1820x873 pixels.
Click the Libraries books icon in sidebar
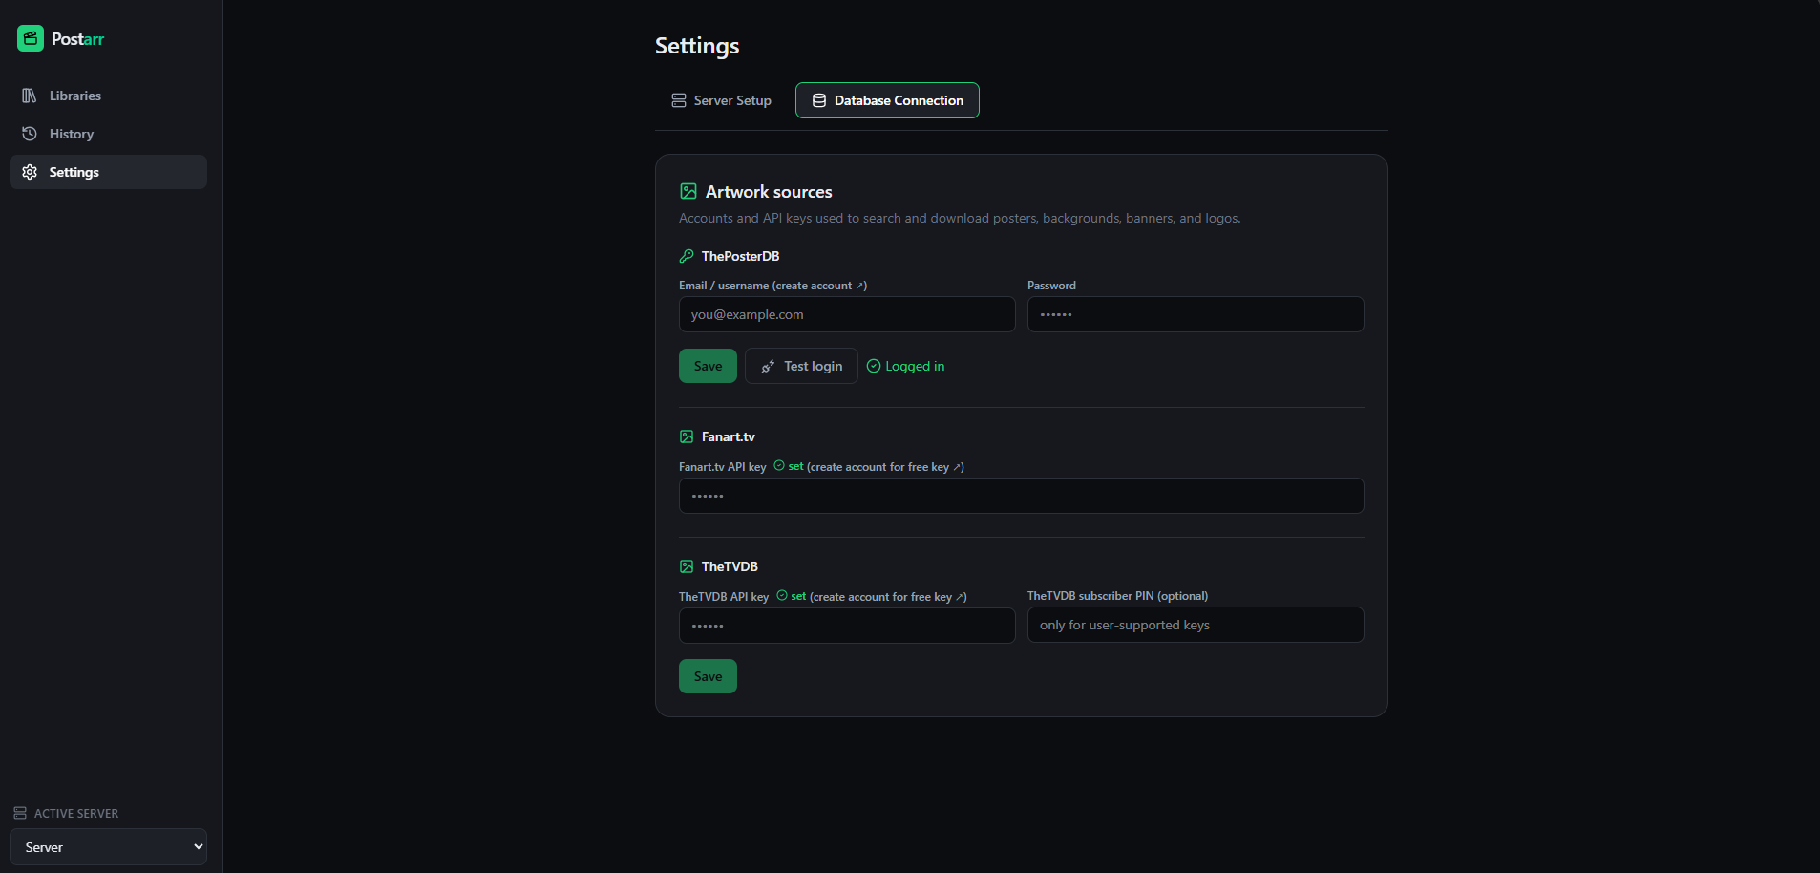[30, 96]
